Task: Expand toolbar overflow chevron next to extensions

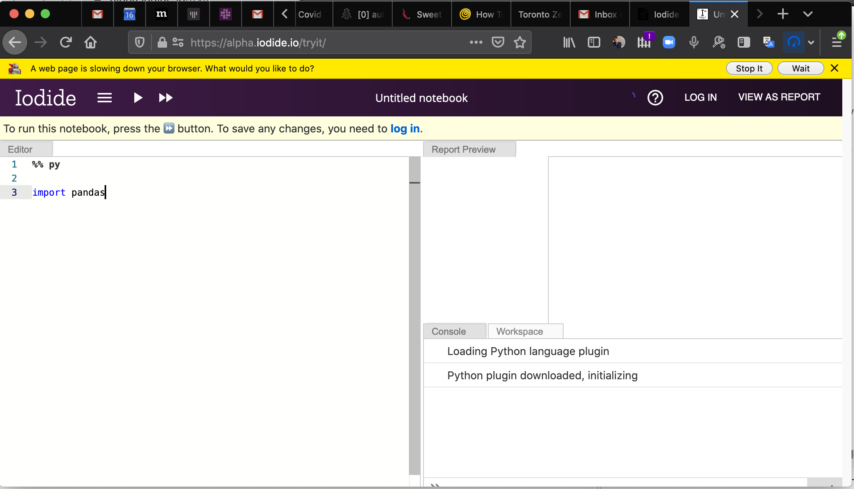Action: click(811, 42)
